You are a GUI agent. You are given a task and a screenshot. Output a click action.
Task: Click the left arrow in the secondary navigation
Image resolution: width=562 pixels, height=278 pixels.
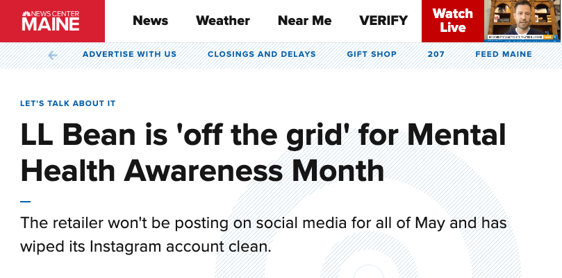53,55
